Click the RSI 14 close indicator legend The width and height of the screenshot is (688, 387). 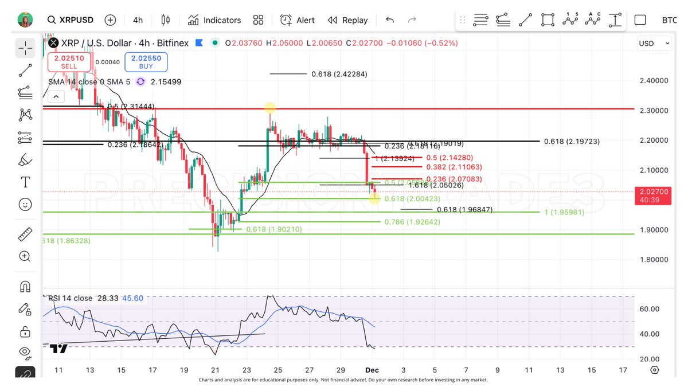(70, 298)
